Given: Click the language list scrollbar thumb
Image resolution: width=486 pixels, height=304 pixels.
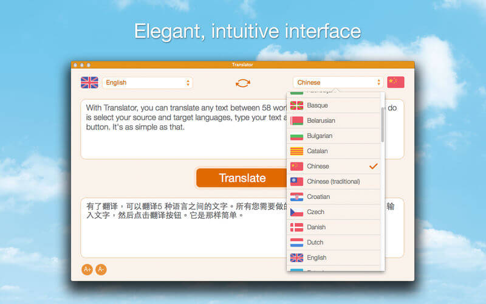Looking at the screenshot, I should point(383,125).
